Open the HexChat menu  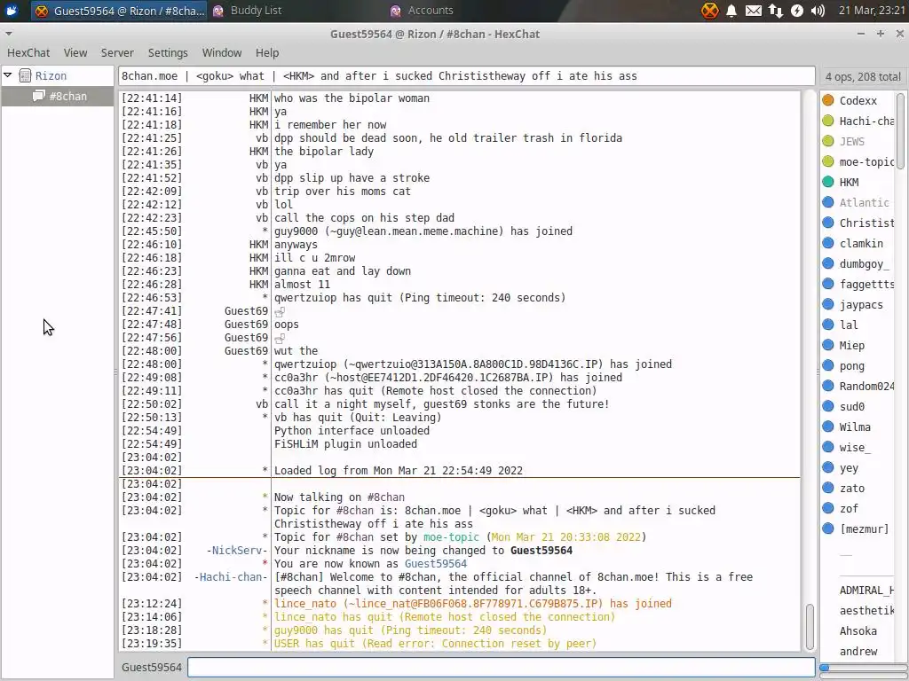pos(28,52)
